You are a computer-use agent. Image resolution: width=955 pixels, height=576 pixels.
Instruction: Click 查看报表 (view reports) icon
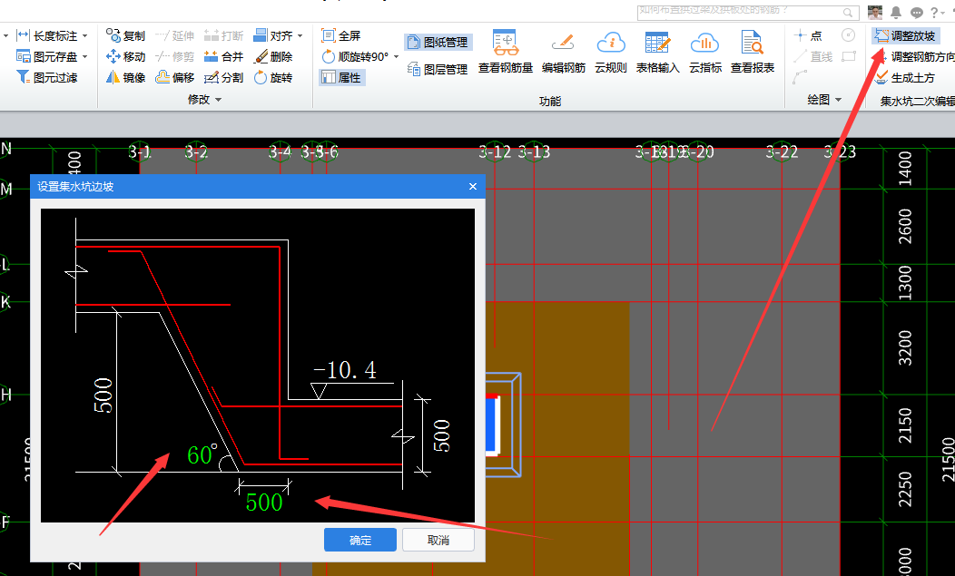(752, 51)
